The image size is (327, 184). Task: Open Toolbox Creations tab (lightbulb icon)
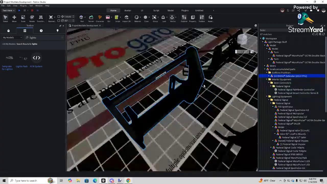(x=57, y=31)
